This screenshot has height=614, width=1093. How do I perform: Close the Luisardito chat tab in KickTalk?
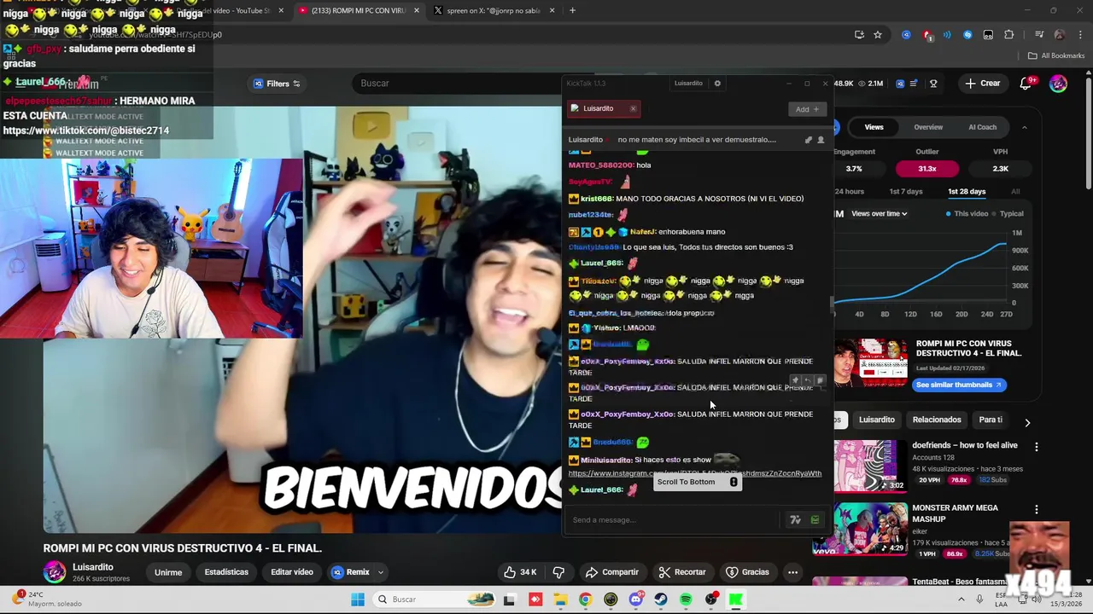click(633, 108)
